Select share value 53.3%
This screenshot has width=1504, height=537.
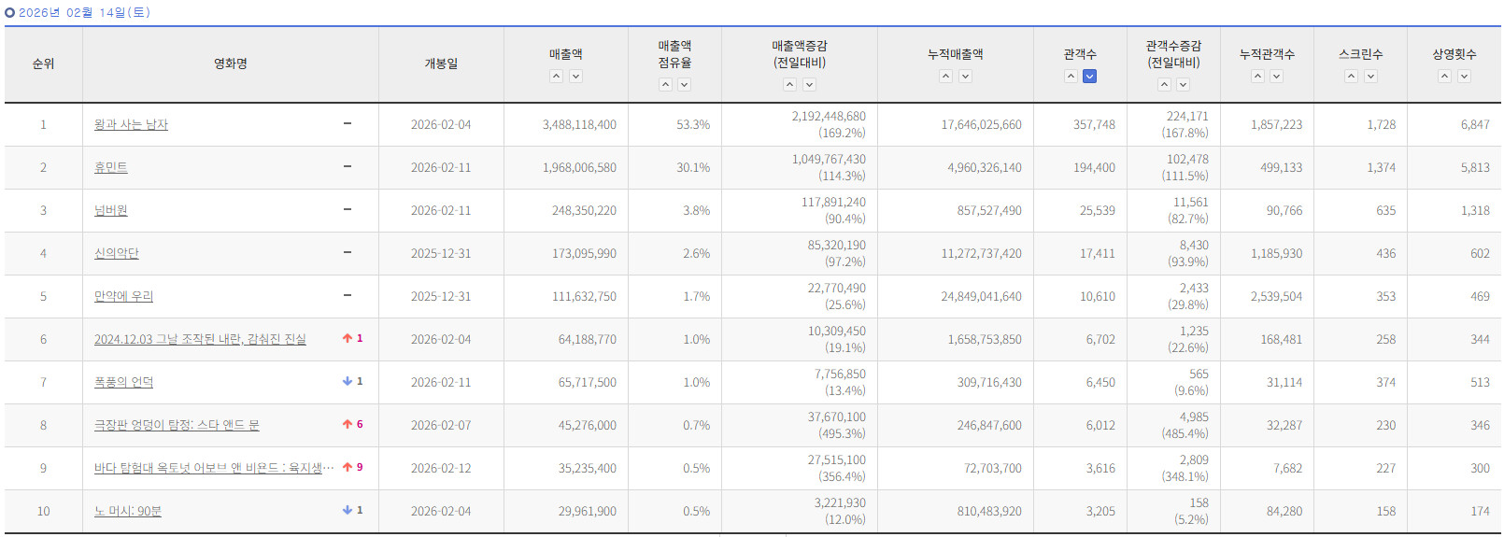pos(693,124)
